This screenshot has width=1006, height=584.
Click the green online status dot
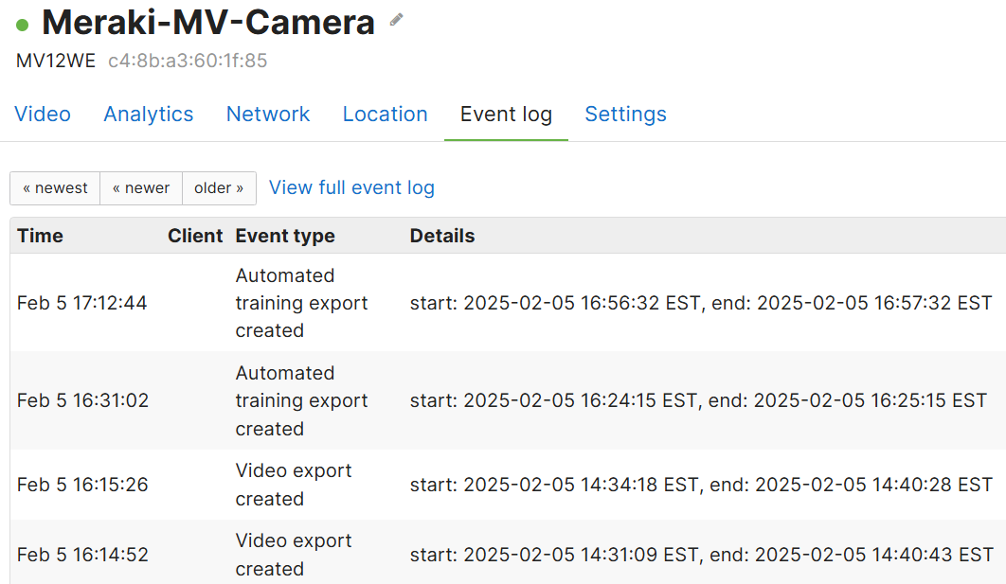[x=23, y=25]
